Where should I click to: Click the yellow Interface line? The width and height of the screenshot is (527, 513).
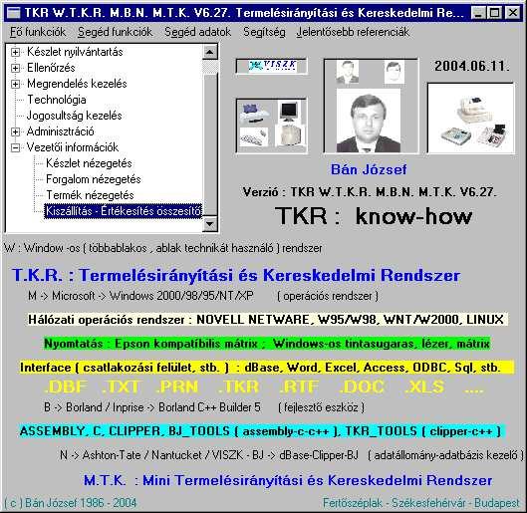267,368
